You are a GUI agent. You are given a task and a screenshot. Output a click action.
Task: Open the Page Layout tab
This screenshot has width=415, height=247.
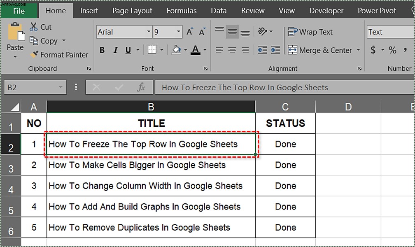132,11
